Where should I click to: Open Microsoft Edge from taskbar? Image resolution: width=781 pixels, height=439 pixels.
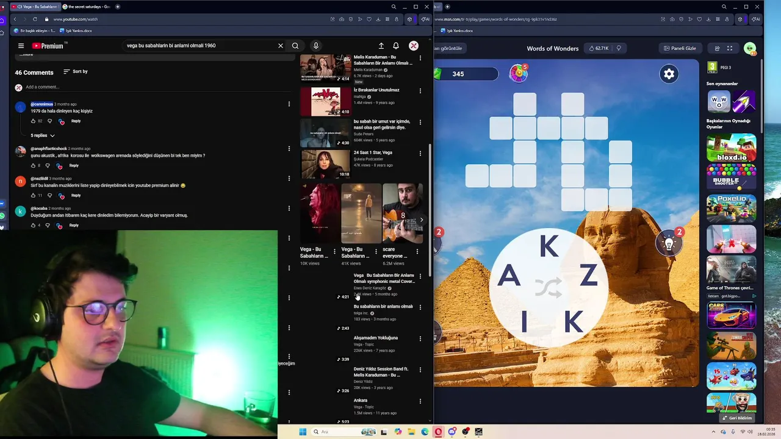[425, 432]
